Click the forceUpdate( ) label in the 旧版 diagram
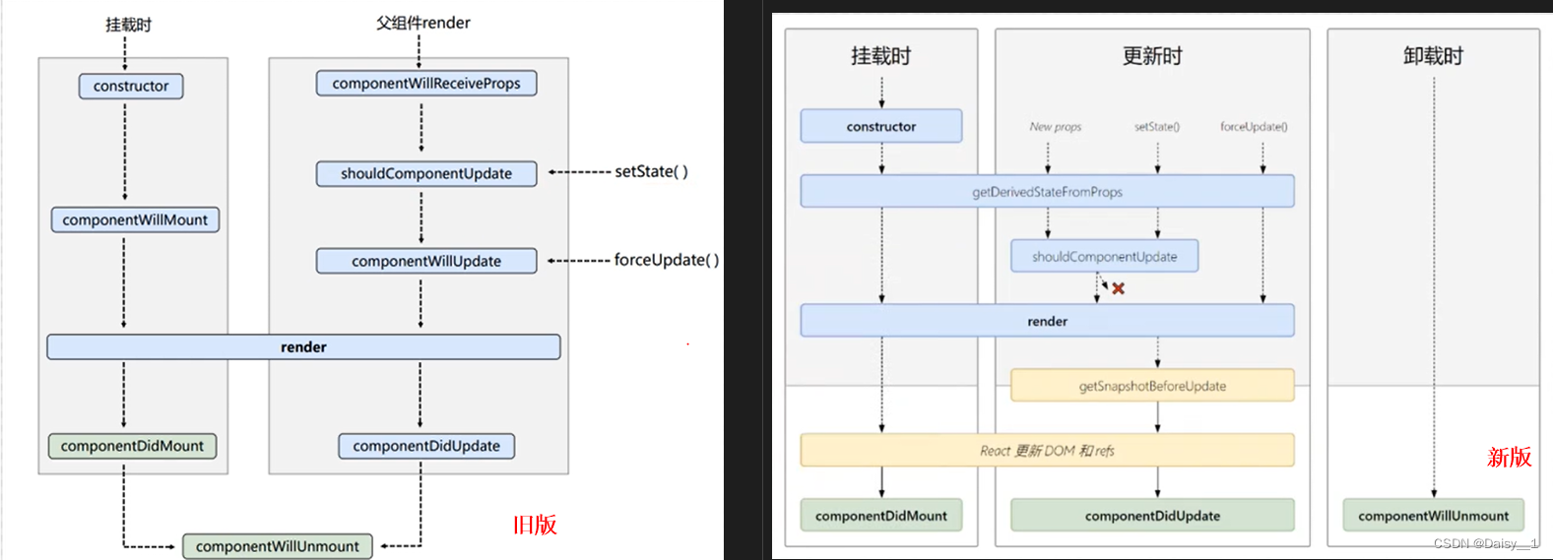Screen dimensions: 1553x560 (667, 260)
